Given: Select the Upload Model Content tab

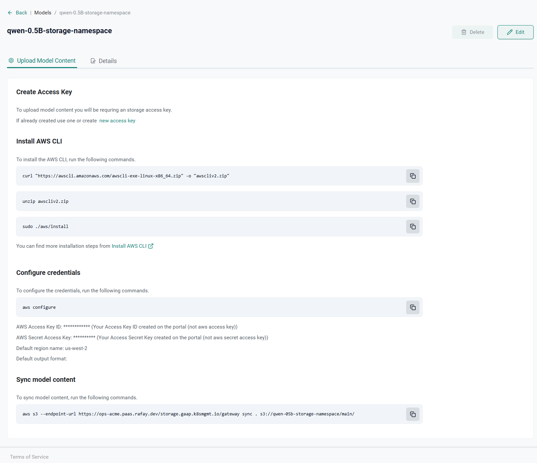Looking at the screenshot, I should 42,61.
